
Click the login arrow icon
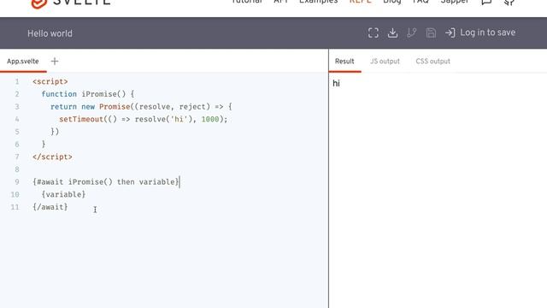[450, 33]
